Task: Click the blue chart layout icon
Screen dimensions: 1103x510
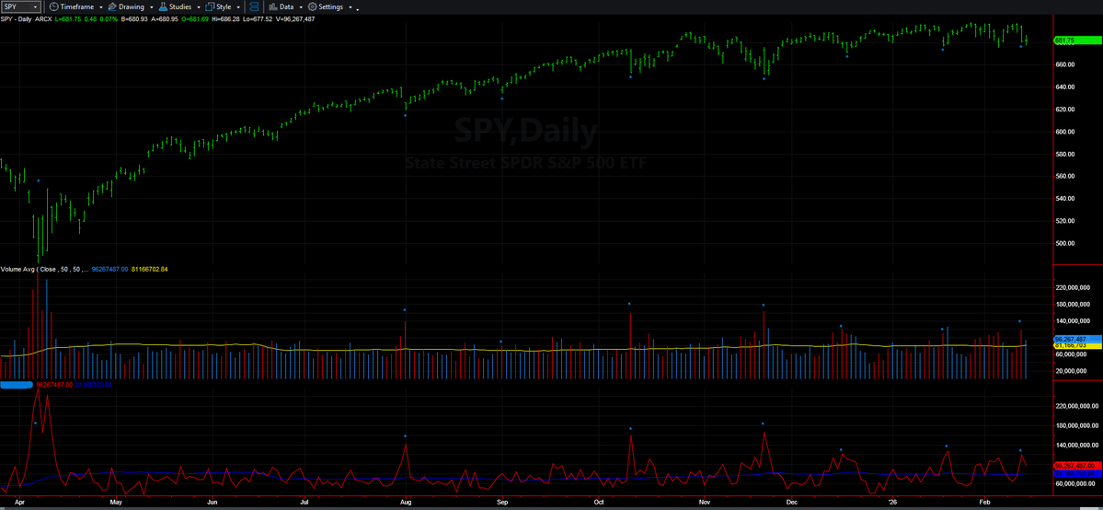Action: click(254, 6)
